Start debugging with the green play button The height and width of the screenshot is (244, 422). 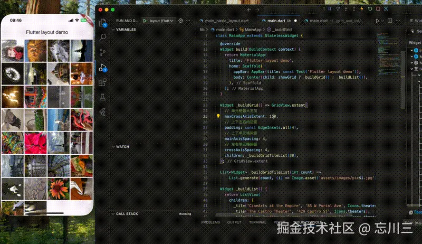[145, 21]
